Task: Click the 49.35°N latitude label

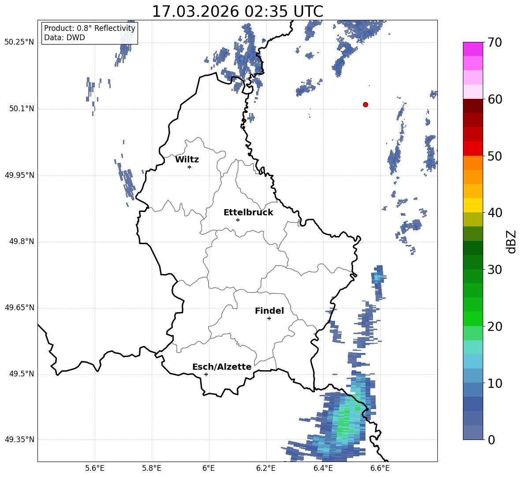Action: pyautogui.click(x=19, y=439)
